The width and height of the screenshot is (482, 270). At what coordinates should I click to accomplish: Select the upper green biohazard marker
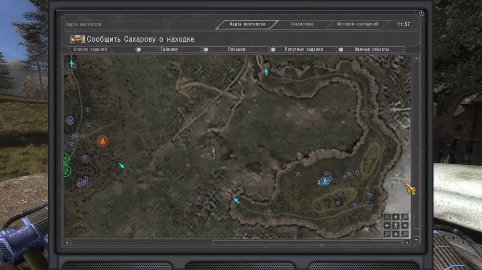point(66,159)
